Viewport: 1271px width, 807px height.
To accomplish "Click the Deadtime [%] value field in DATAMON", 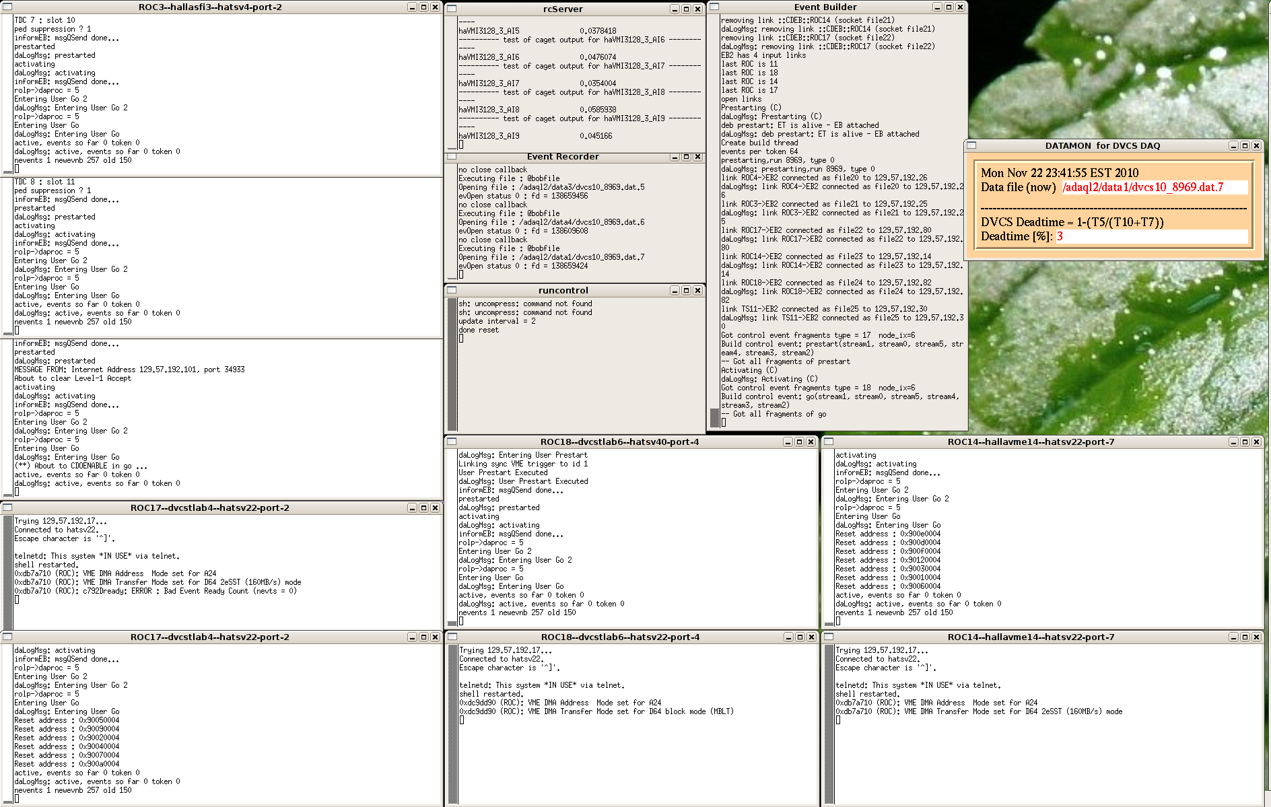I will (1152, 236).
